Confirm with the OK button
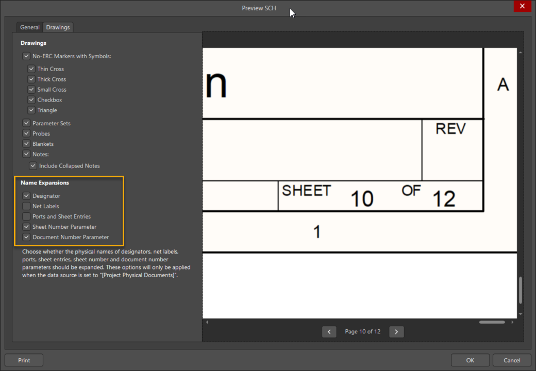 click(470, 360)
